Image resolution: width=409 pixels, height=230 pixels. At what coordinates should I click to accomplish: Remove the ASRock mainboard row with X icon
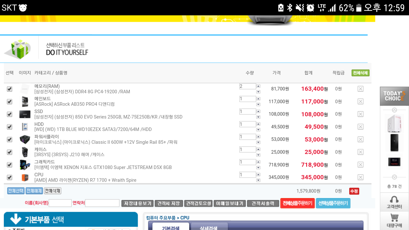pyautogui.click(x=360, y=102)
